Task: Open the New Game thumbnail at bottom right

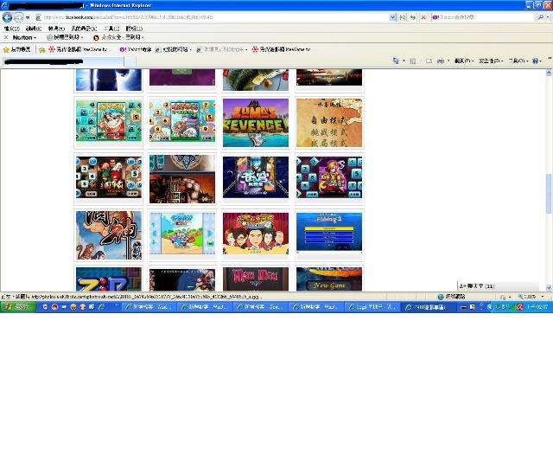Action: (329, 279)
